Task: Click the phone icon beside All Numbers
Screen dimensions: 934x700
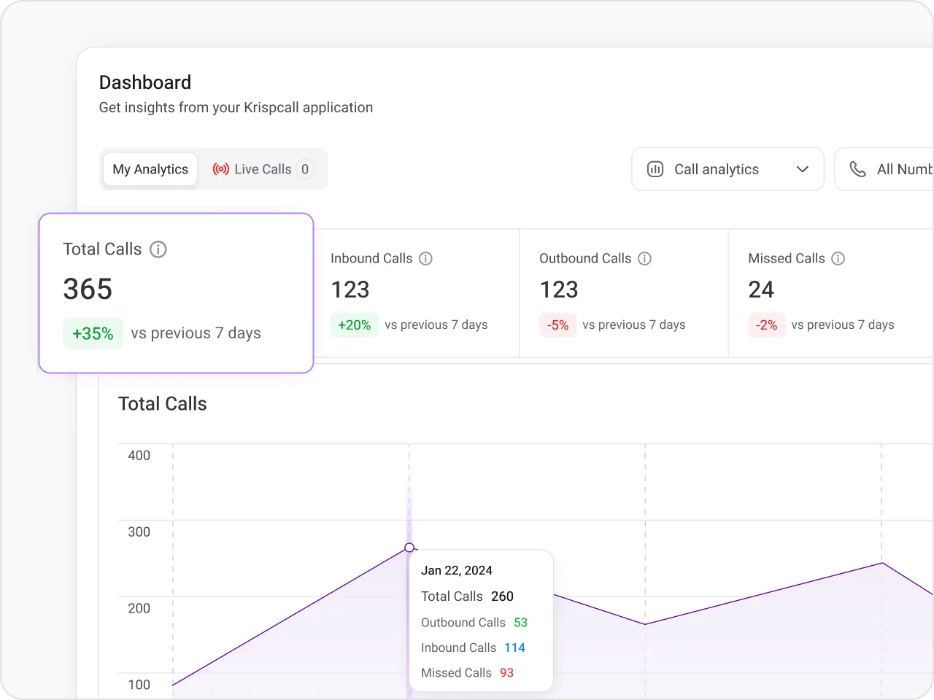Action: coord(858,169)
